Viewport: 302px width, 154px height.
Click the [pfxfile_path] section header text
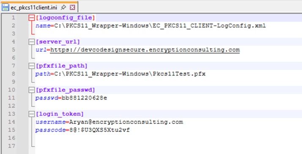pyautogui.click(x=61, y=66)
